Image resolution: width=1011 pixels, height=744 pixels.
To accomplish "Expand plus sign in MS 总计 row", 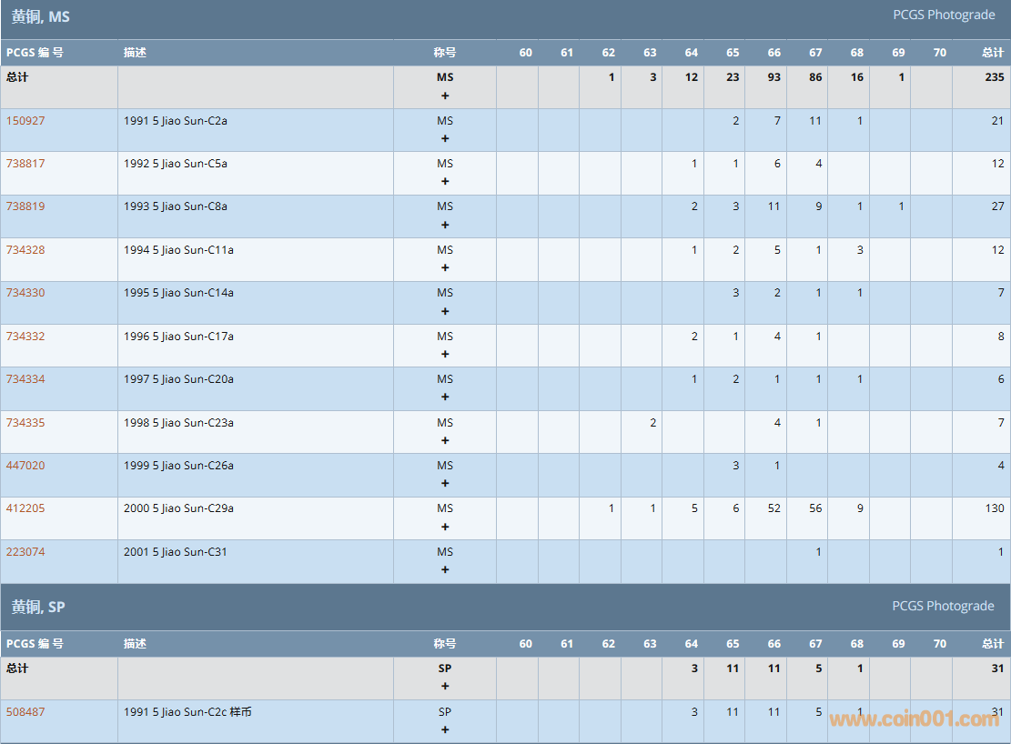I will 445,96.
